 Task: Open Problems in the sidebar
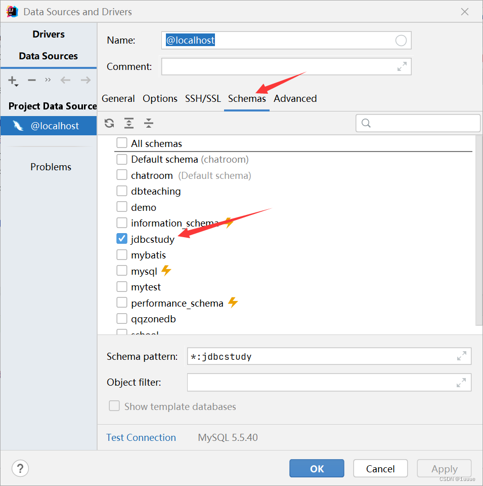(51, 167)
